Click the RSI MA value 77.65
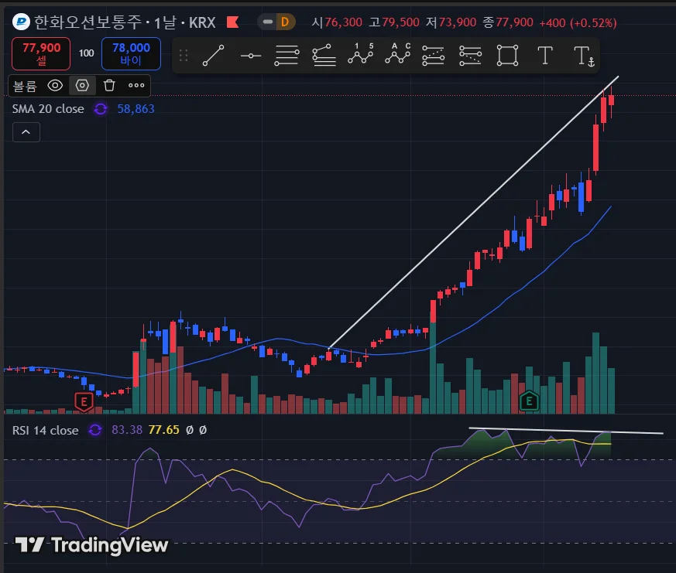 [163, 430]
